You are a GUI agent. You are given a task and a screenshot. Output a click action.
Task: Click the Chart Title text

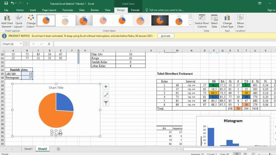pyautogui.click(x=56, y=87)
